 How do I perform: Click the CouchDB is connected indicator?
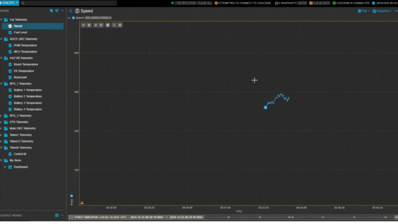tap(351, 3)
